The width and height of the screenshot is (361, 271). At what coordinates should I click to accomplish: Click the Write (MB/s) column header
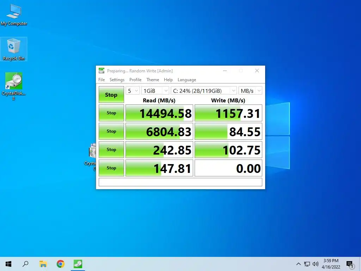point(228,101)
